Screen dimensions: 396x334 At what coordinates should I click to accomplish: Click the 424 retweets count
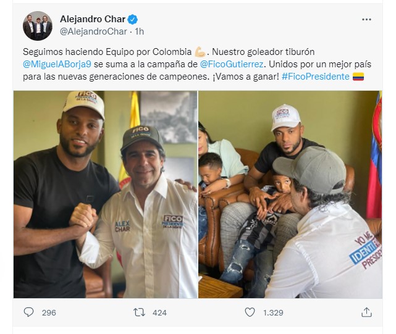159,313
